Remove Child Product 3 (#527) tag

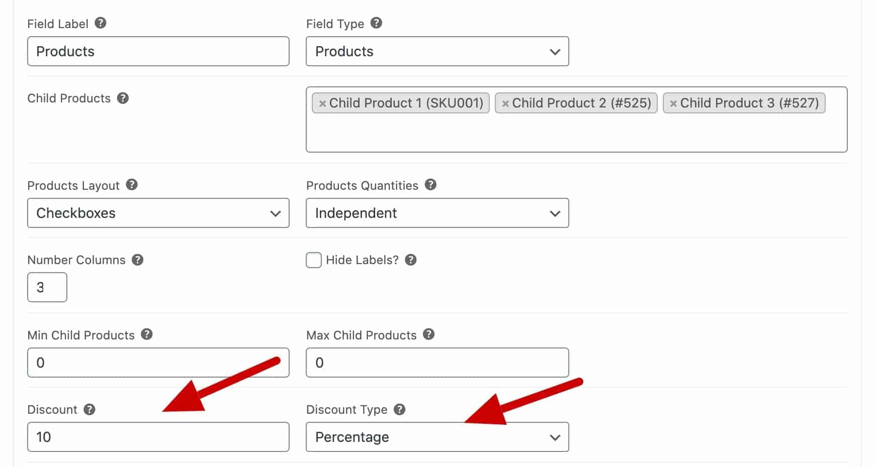[x=673, y=103]
